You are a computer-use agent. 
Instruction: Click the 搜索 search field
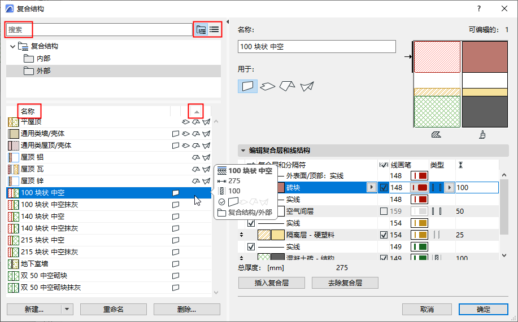click(x=99, y=30)
